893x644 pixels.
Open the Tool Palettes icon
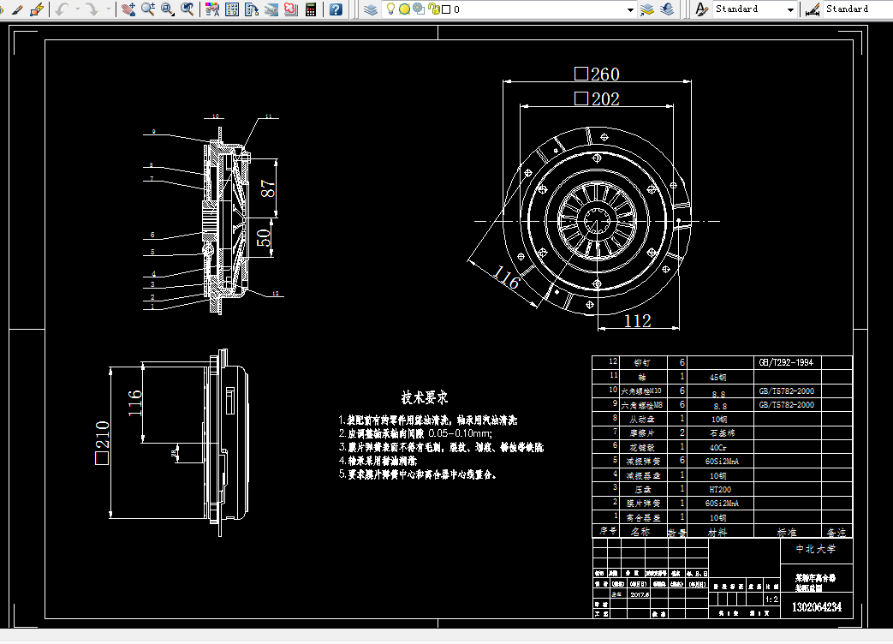tap(251, 9)
